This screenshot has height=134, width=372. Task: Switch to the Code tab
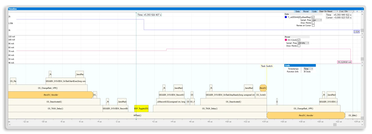[x=314, y=12]
